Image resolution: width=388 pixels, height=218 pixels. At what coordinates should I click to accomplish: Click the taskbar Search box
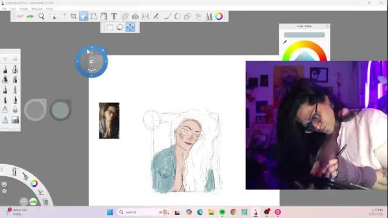coord(143,212)
